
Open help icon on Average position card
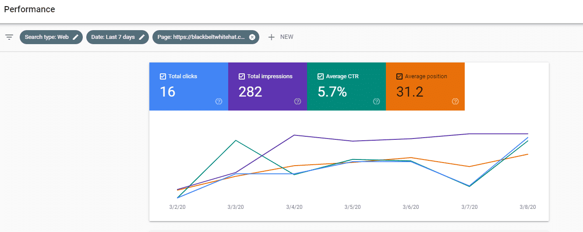(456, 101)
